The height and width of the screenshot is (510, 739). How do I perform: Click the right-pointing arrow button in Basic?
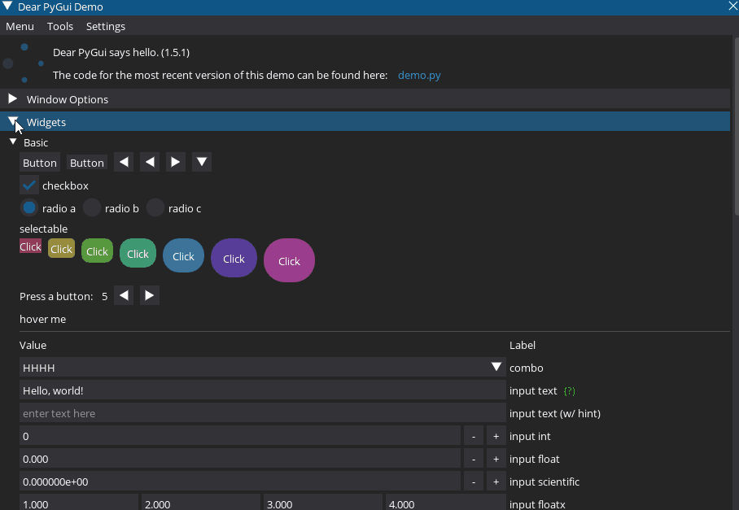point(175,162)
